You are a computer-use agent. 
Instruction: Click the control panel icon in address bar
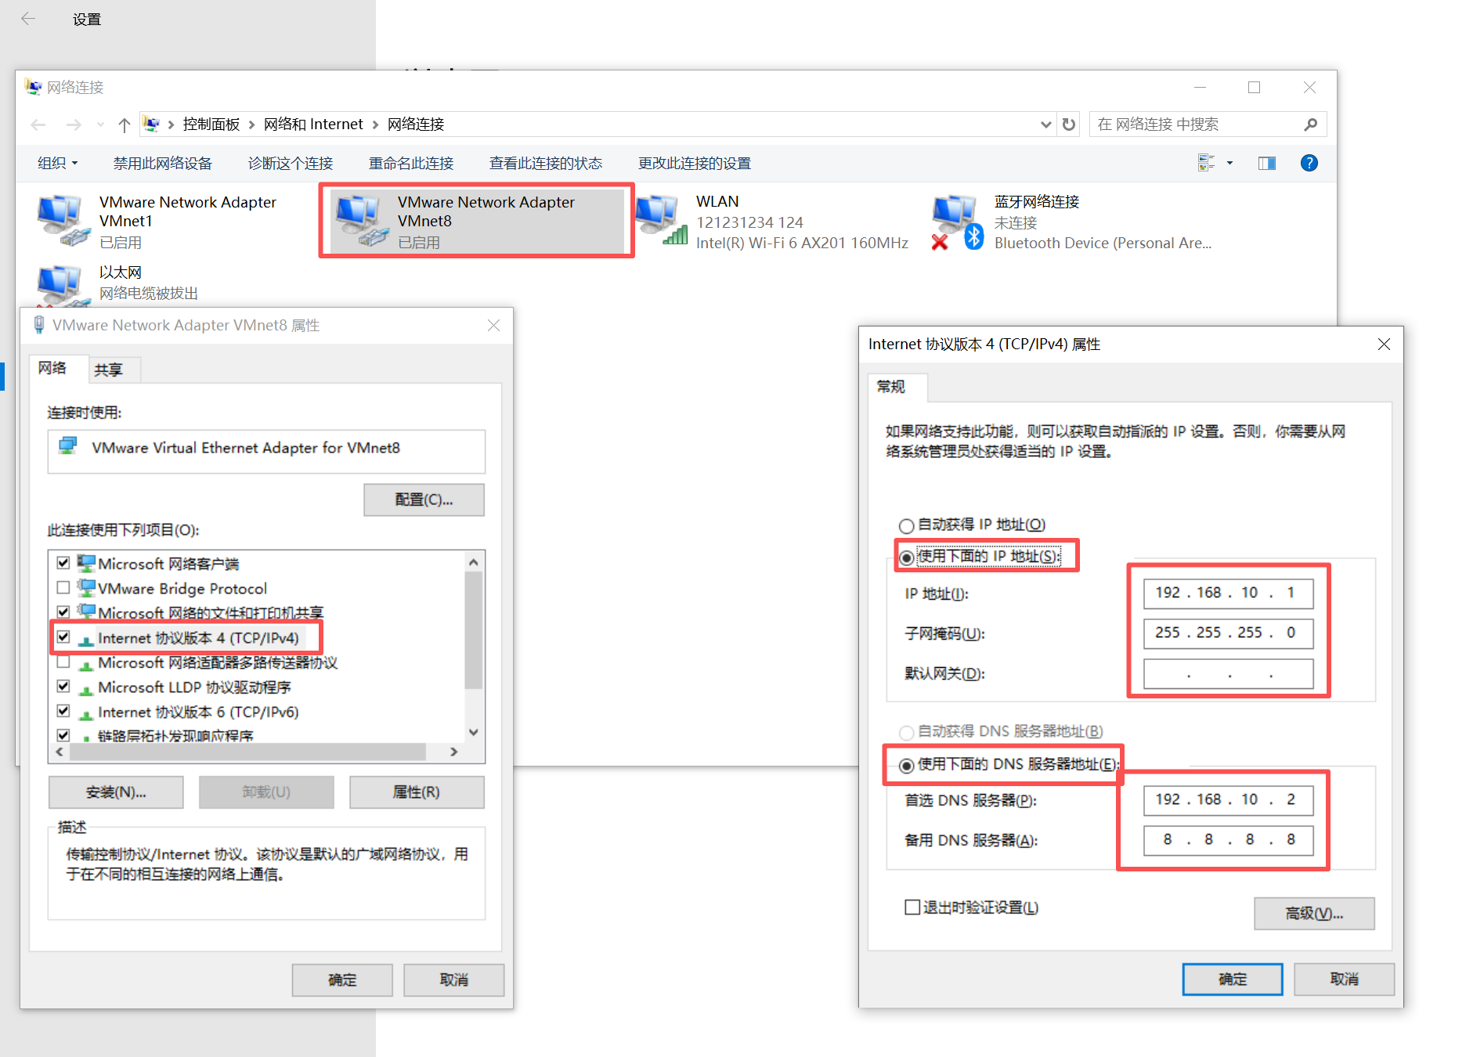coord(152,124)
